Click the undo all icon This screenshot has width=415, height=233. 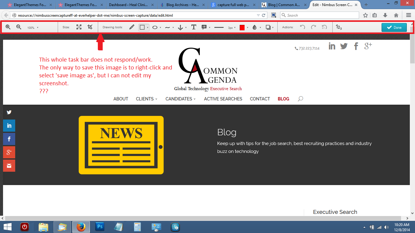coord(324,27)
